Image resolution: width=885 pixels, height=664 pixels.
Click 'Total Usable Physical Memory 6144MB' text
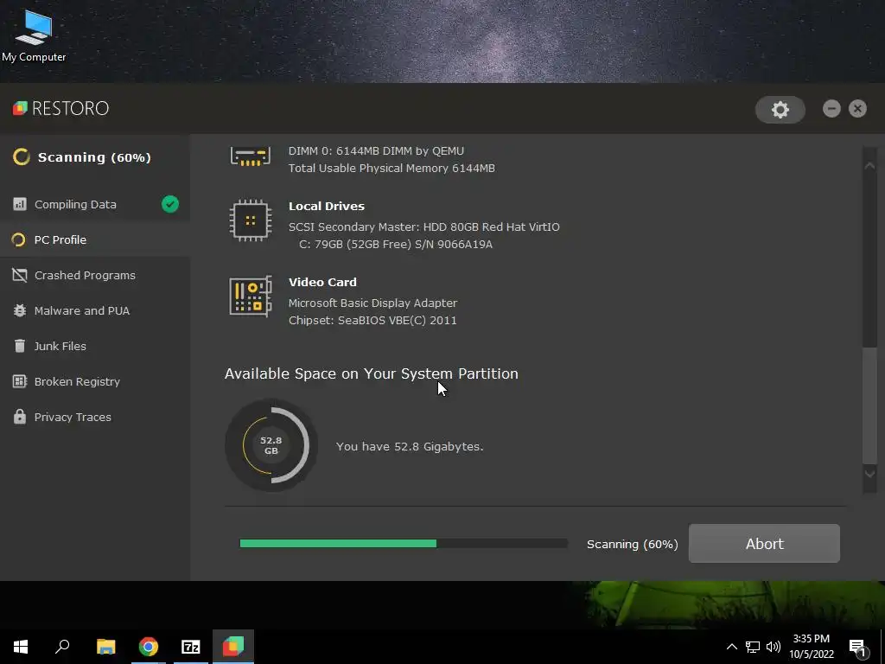click(x=392, y=168)
